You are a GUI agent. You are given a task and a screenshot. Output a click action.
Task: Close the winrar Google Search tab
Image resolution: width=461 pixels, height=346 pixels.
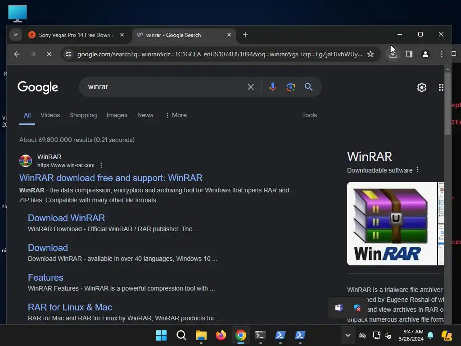[x=229, y=35]
